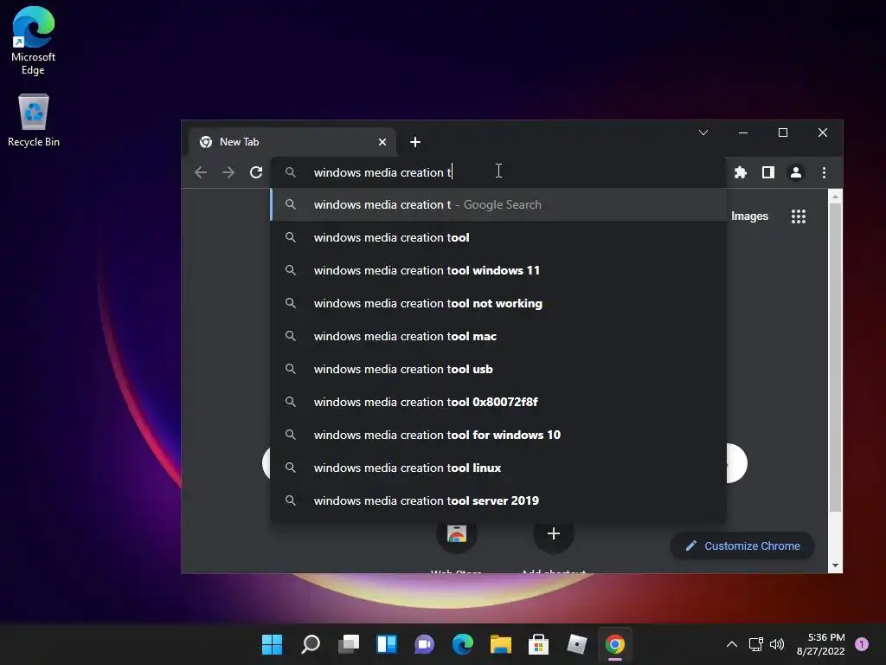This screenshot has width=886, height=665.
Task: Open the Google apps grid
Action: tap(799, 216)
